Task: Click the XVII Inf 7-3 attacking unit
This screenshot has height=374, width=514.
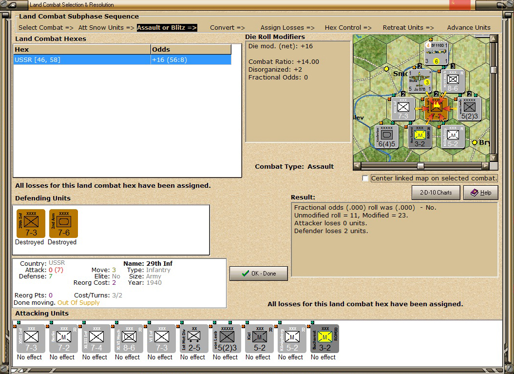Action: [x=31, y=338]
